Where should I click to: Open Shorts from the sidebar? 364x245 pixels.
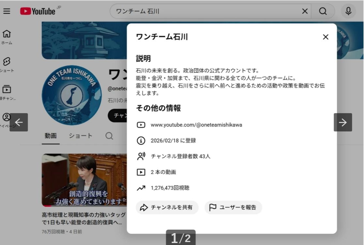(7, 65)
